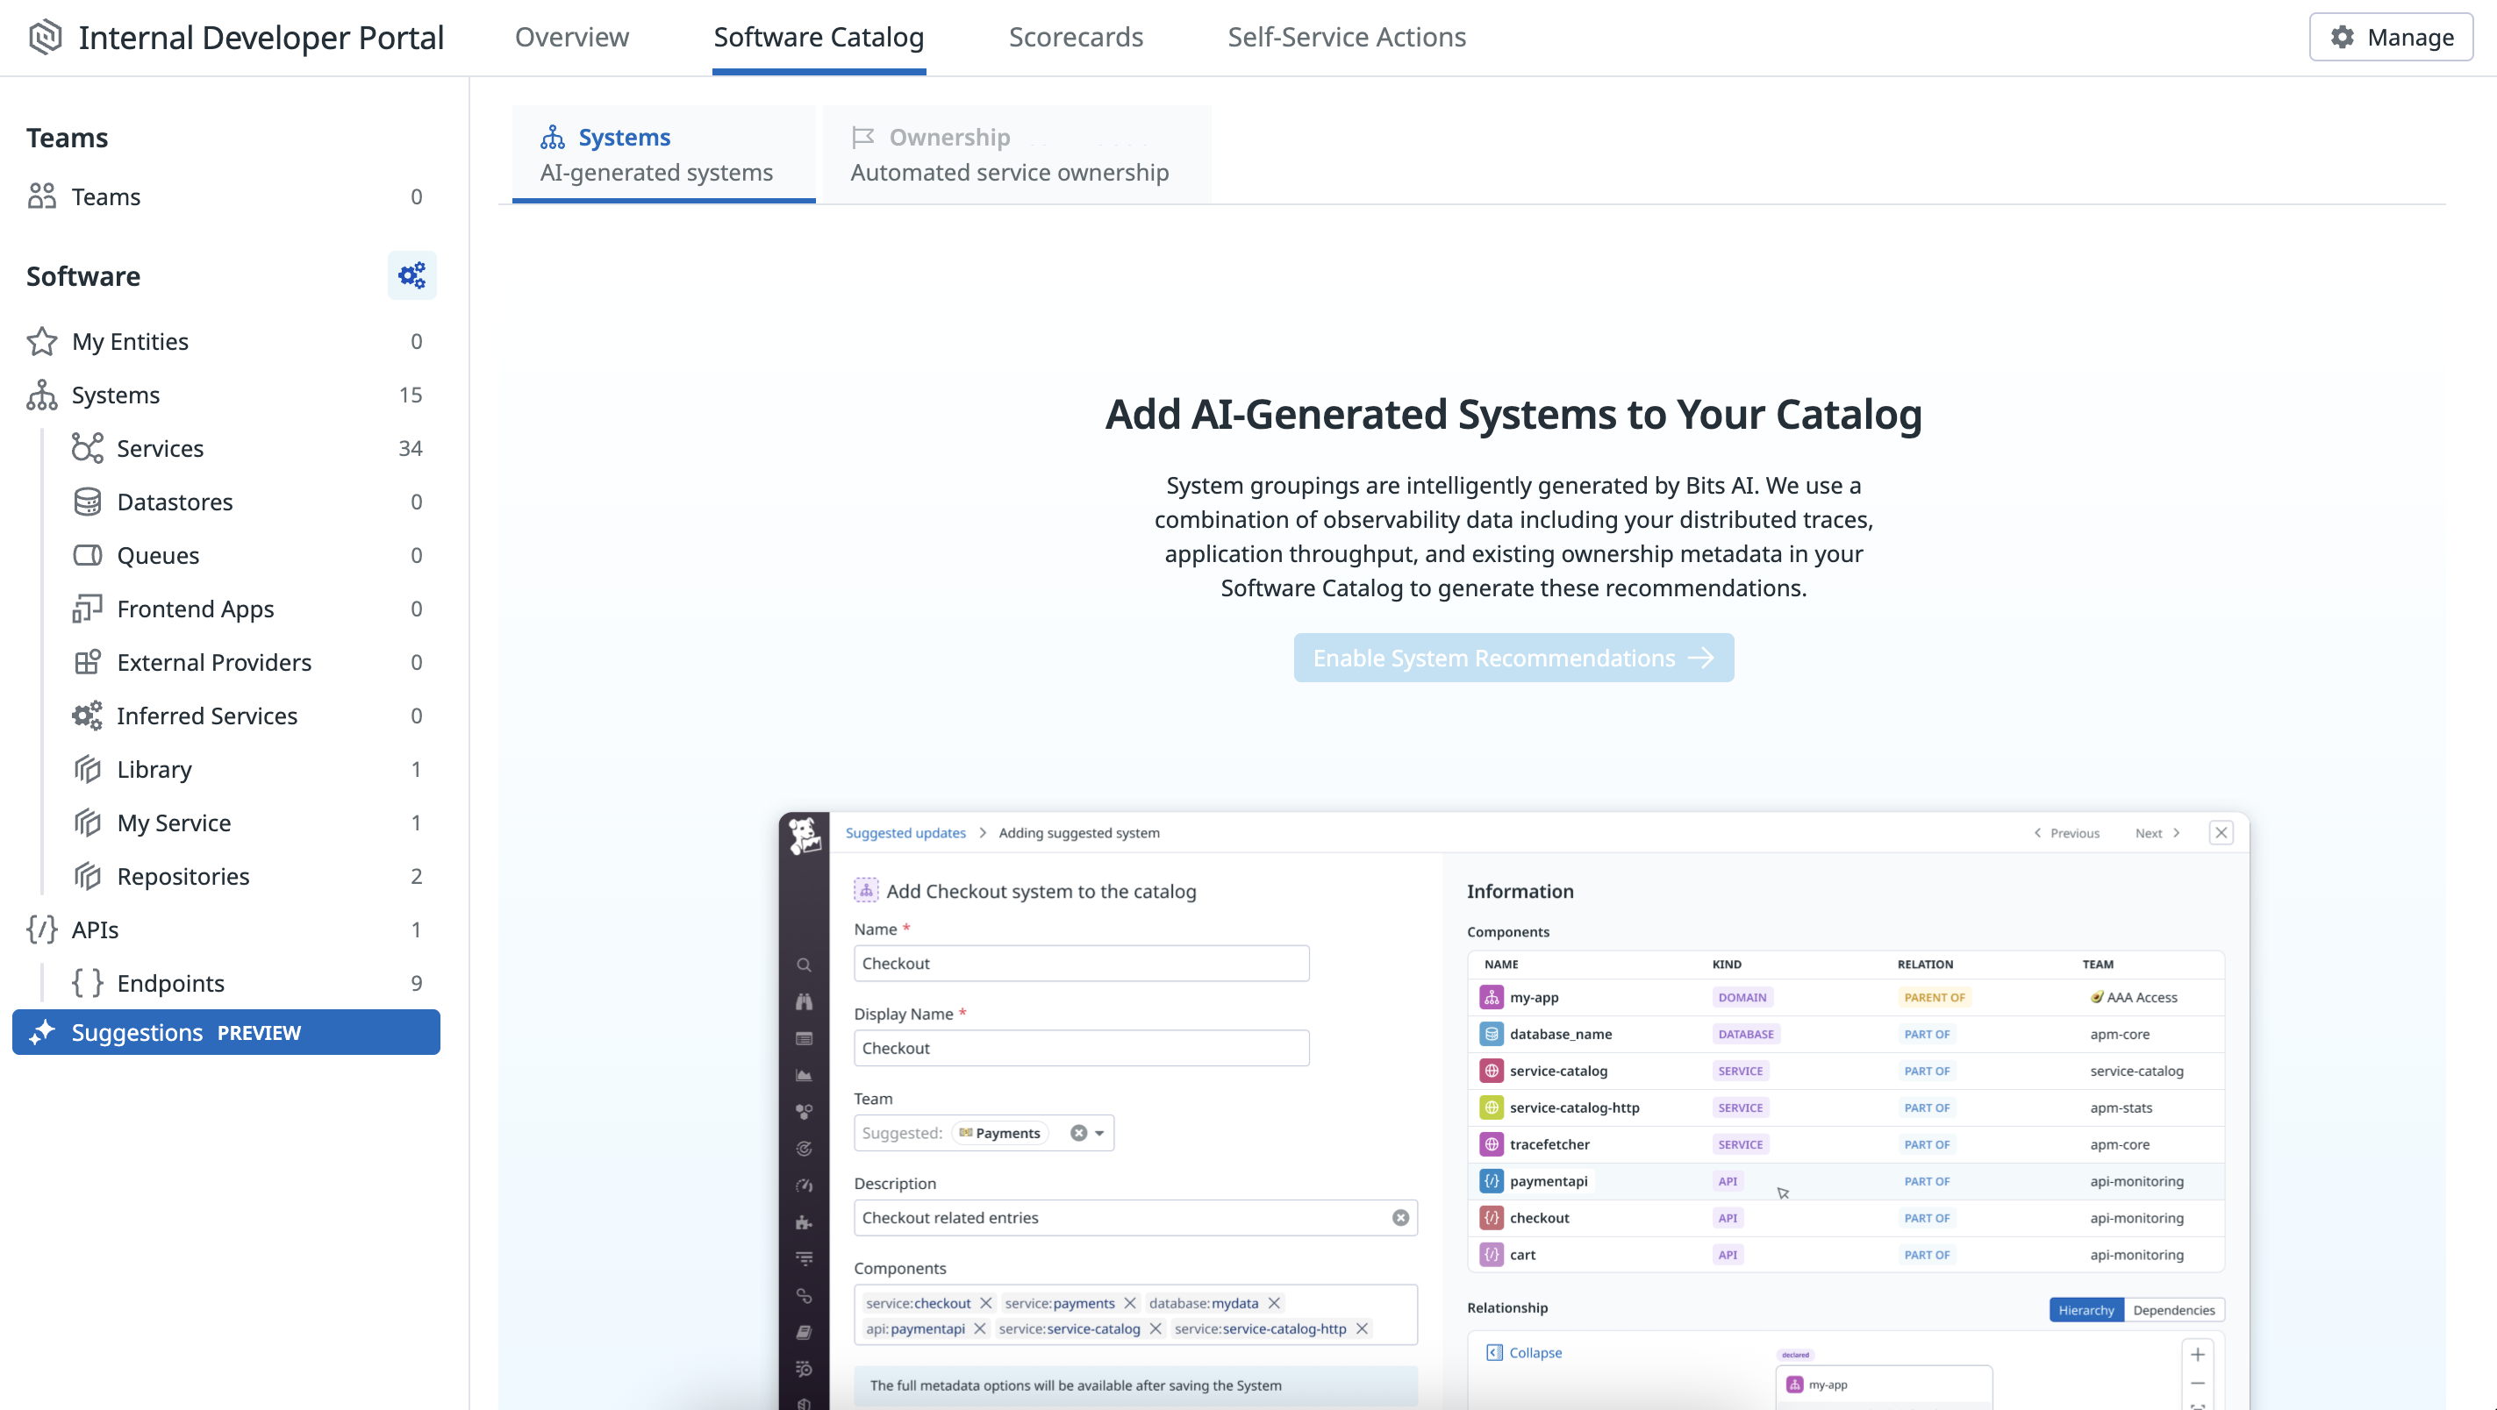Switch relationship view to Dependencies
2497x1410 pixels.
click(x=2173, y=1310)
